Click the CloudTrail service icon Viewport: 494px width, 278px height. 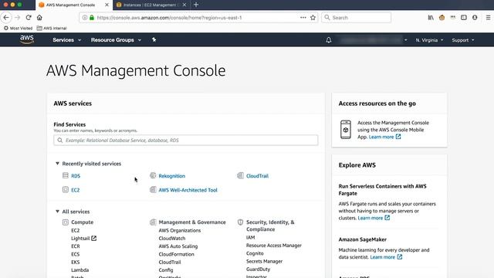pyautogui.click(x=240, y=175)
